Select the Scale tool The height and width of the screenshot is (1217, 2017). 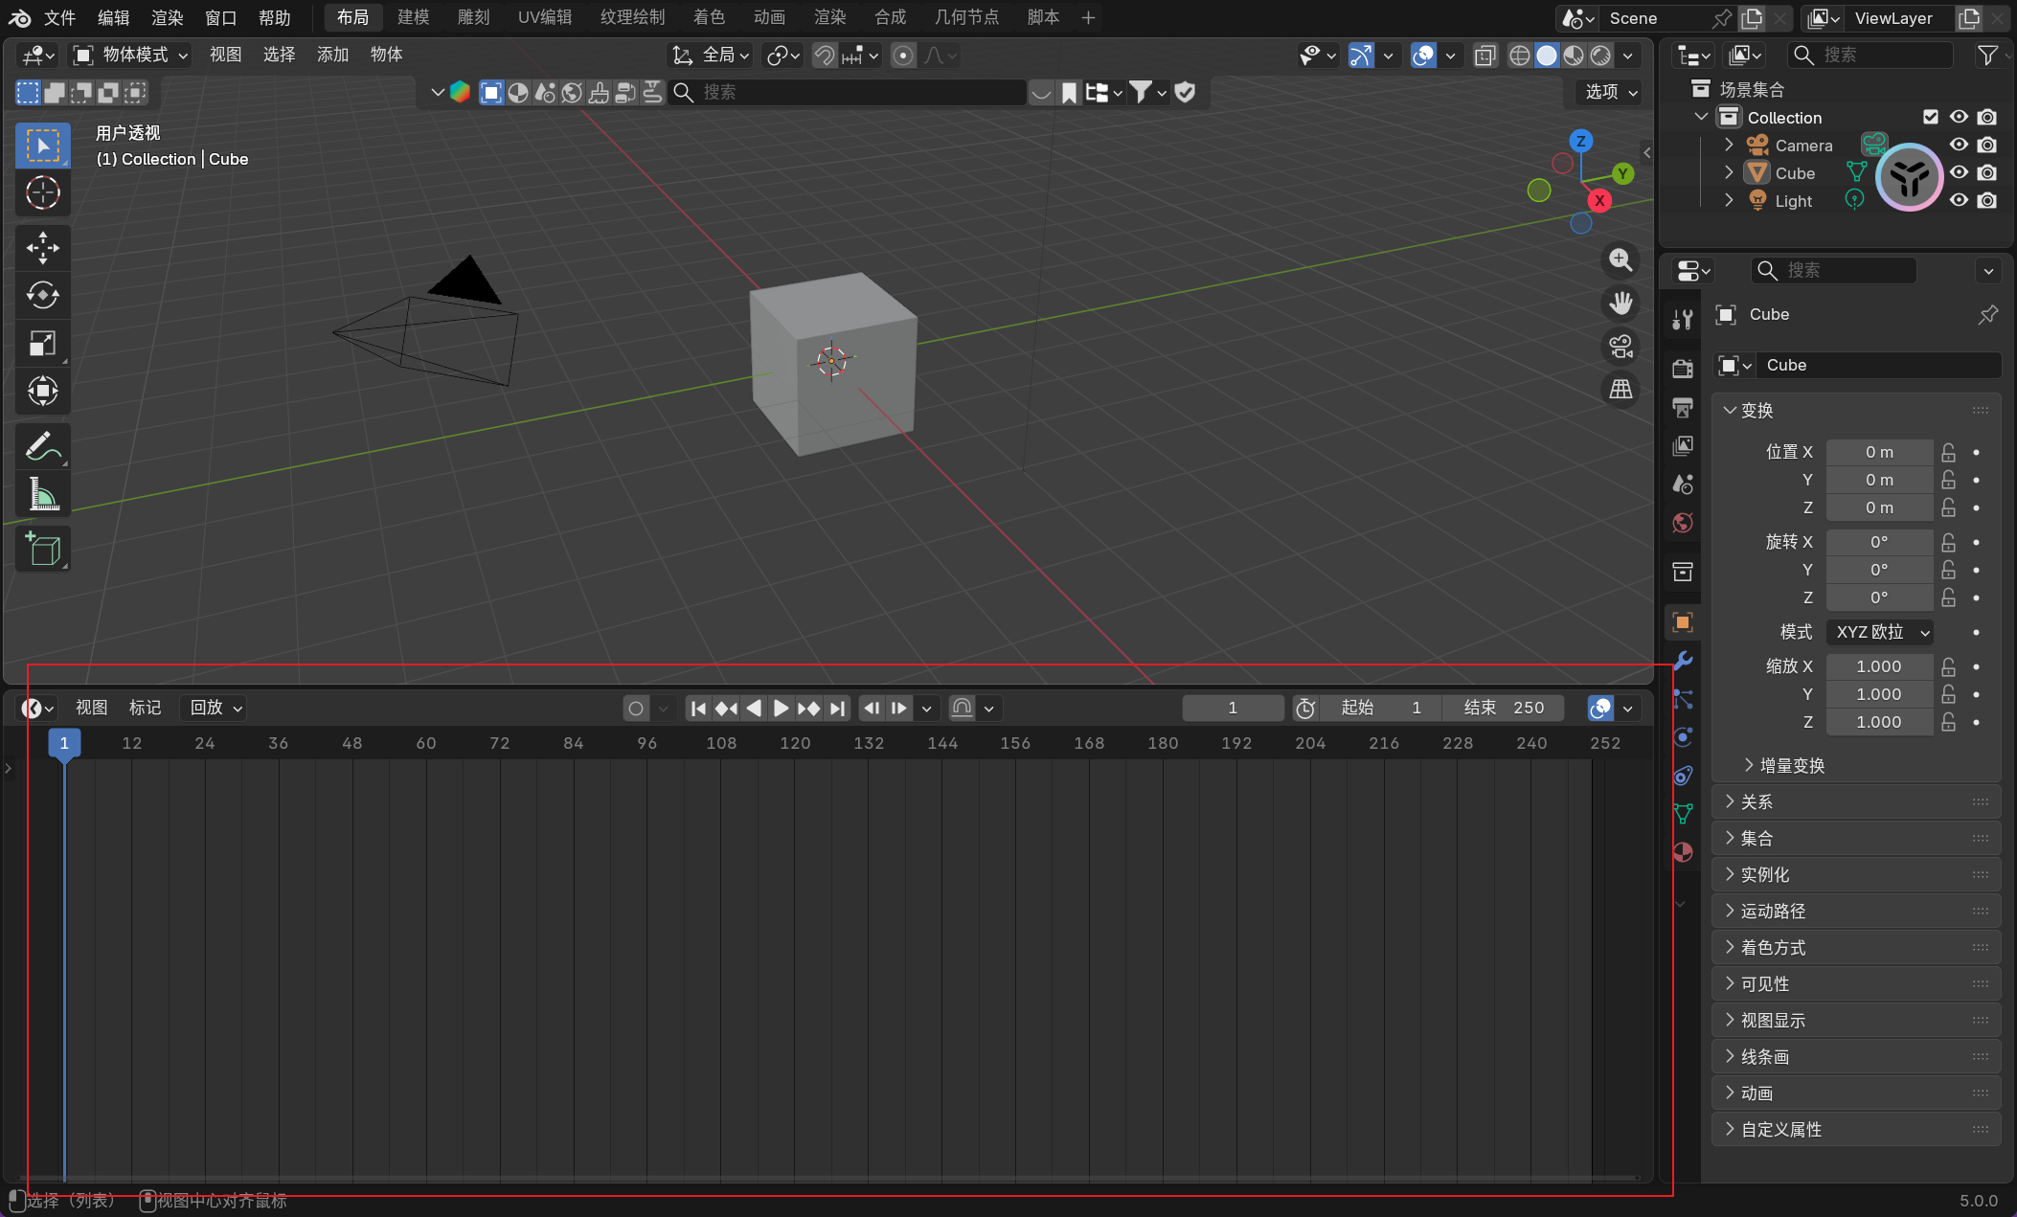42,343
